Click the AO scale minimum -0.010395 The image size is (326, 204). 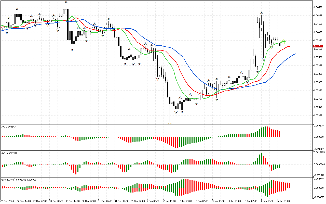pos(319,149)
